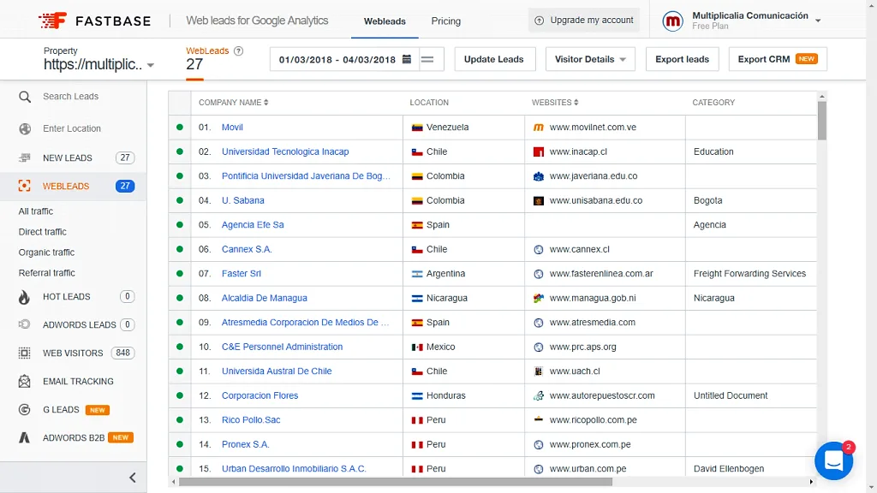Click the green status dot for Movil
Screen dimensions: 877x493
pyautogui.click(x=180, y=127)
